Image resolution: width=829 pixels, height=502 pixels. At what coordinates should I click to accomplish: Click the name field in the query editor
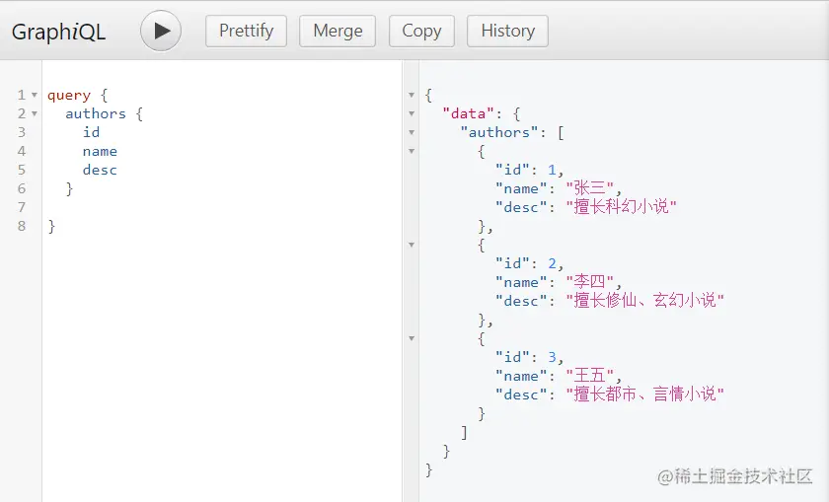(100, 151)
